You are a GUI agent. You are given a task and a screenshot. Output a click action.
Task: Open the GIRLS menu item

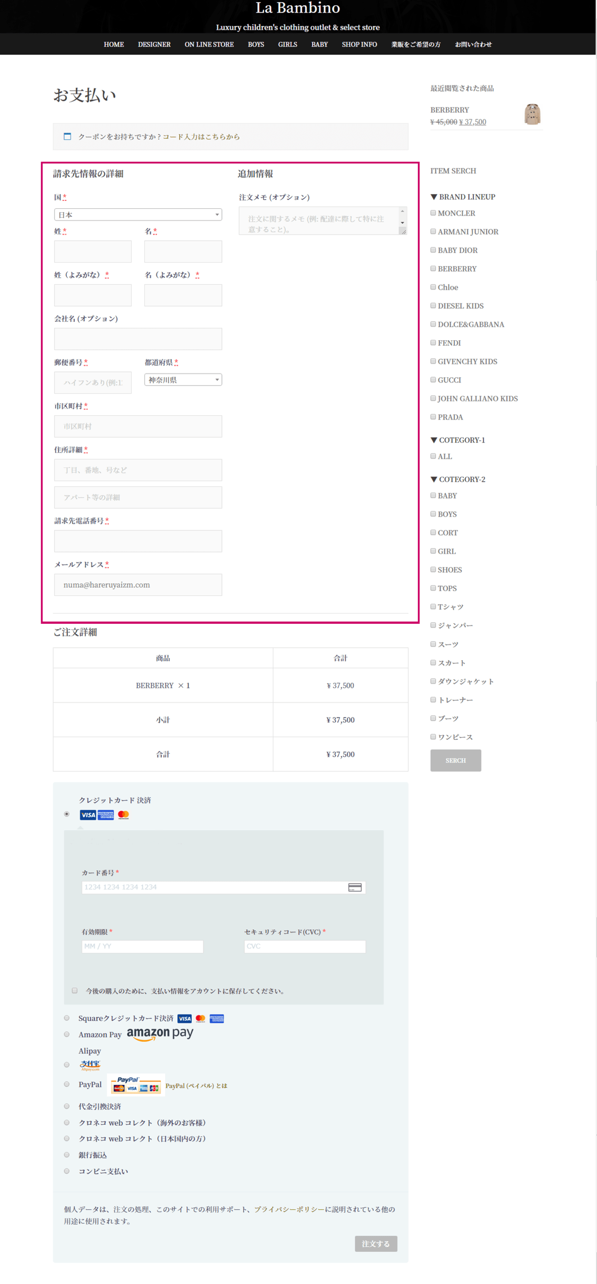click(x=287, y=44)
